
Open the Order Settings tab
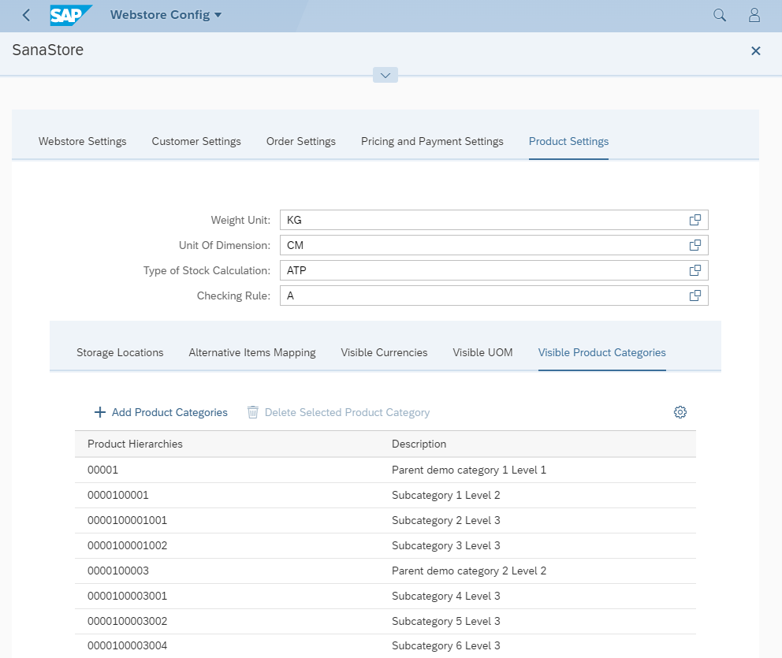pyautogui.click(x=300, y=141)
